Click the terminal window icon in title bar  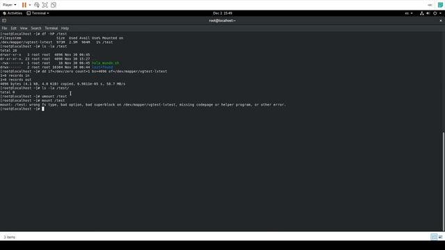coord(4,20)
